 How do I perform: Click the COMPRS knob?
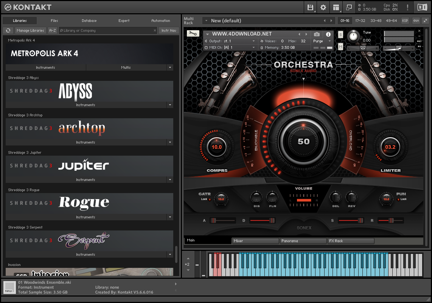[216, 147]
